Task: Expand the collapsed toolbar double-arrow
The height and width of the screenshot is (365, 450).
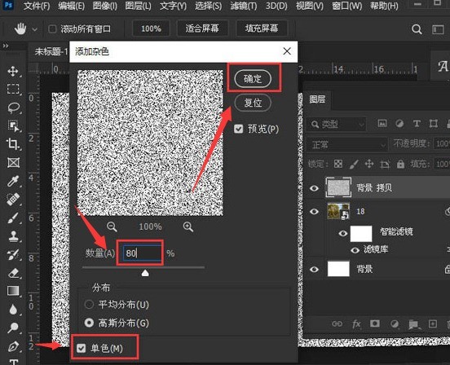Action: click(x=6, y=46)
